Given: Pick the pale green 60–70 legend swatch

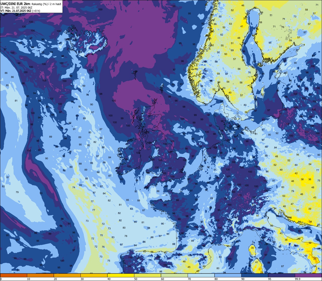Looking at the screenshot, I should [x=174, y=275].
